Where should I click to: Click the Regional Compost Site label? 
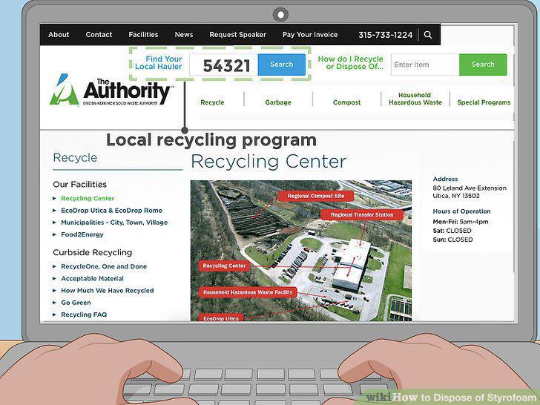coord(316,196)
